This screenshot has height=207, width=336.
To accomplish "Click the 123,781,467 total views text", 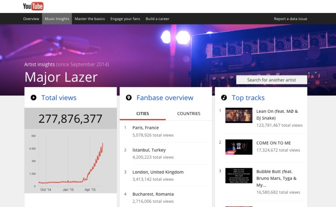I will (280, 125).
